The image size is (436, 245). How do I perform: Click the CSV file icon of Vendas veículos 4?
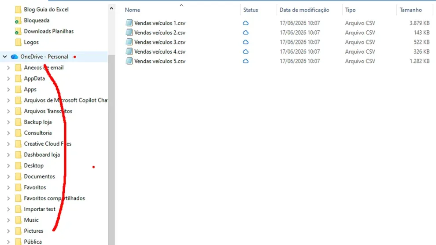pos(129,51)
